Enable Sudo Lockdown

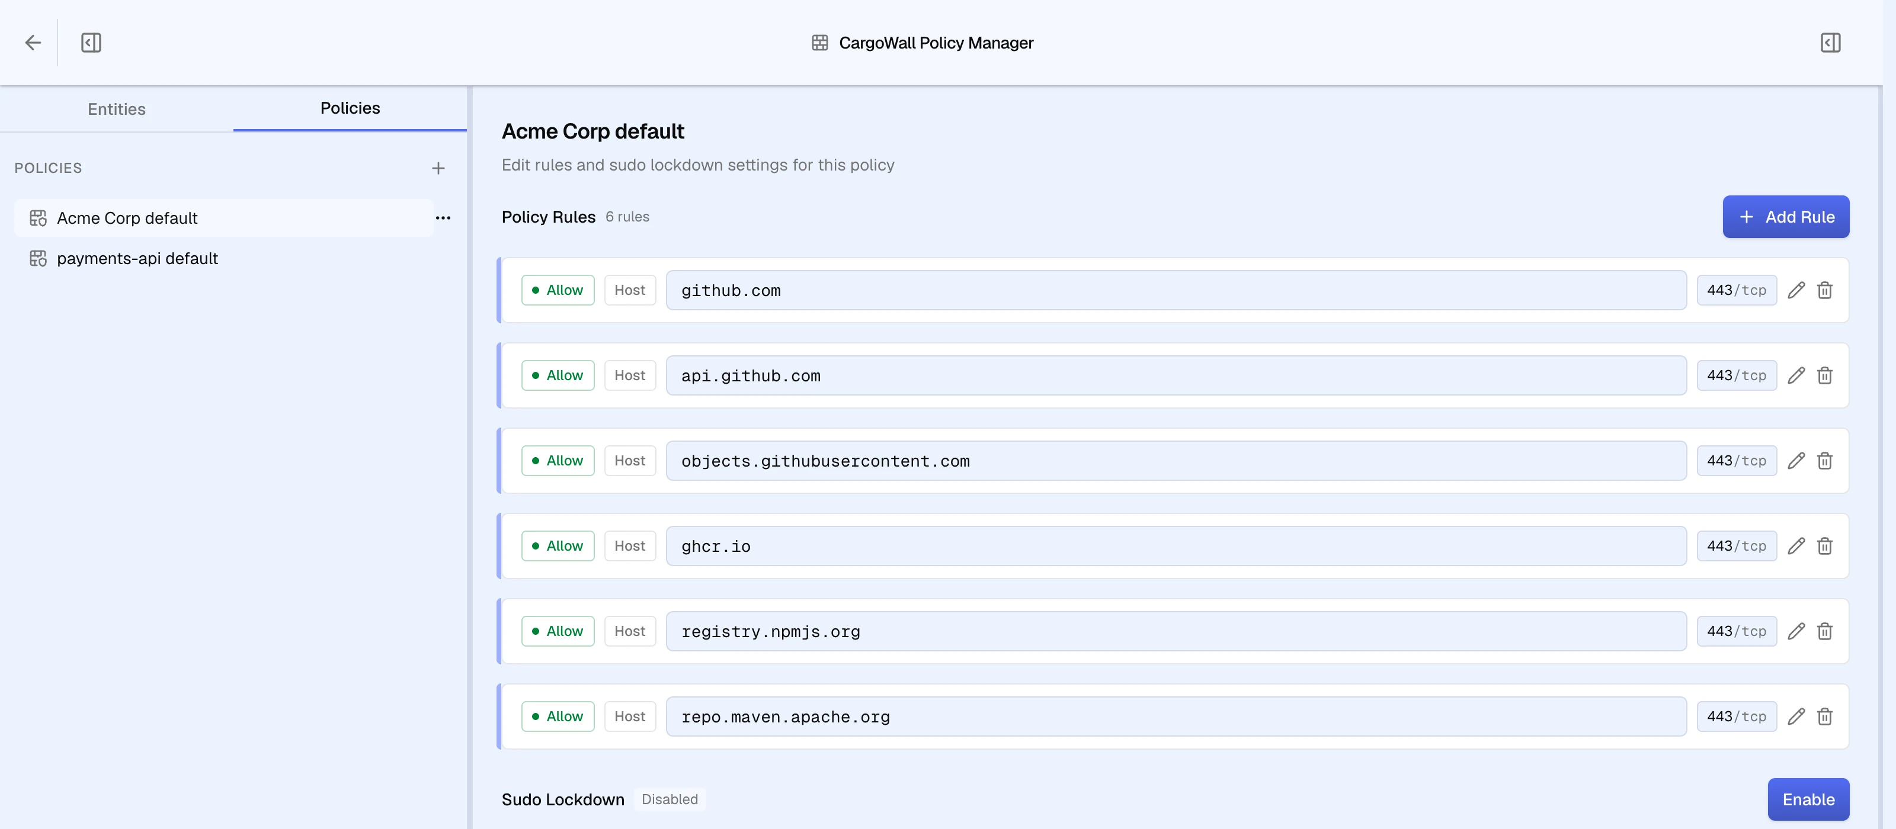1808,799
